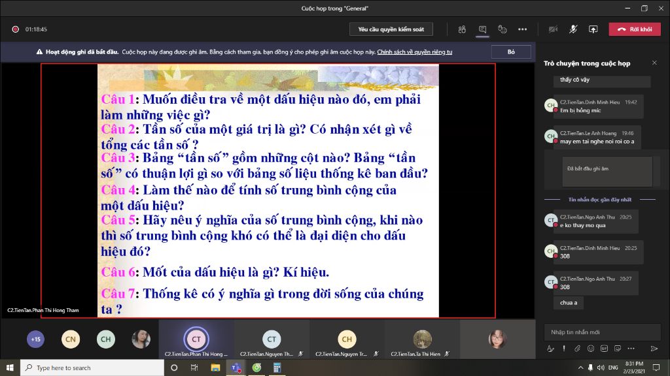Send the chat message with arrow icon
Viewport: 670px width, 376px height.
tap(654, 349)
